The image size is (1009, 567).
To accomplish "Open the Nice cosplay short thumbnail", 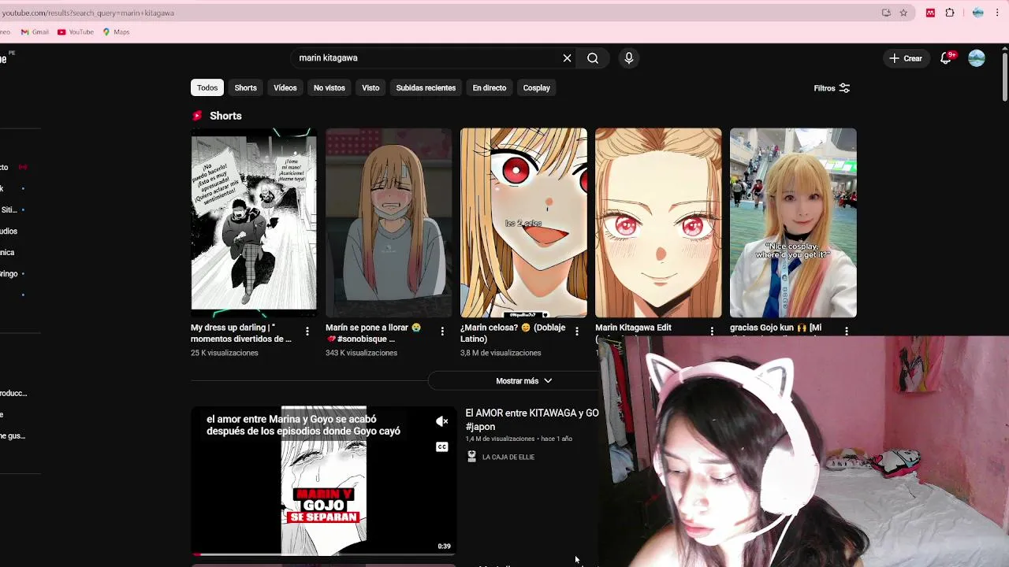I will (793, 223).
